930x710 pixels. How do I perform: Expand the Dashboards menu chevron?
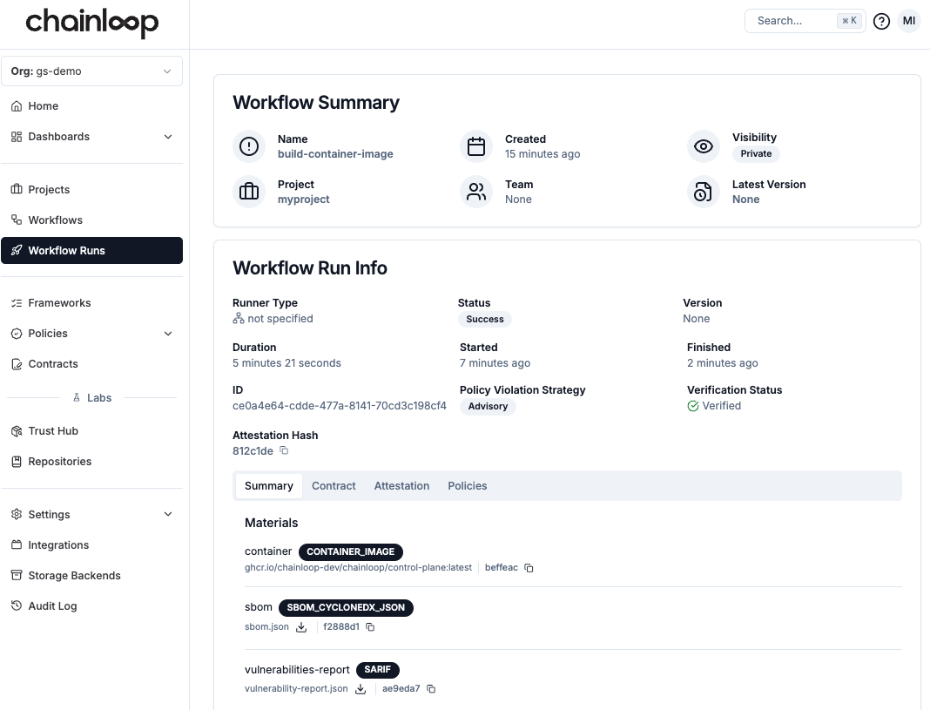pos(168,137)
